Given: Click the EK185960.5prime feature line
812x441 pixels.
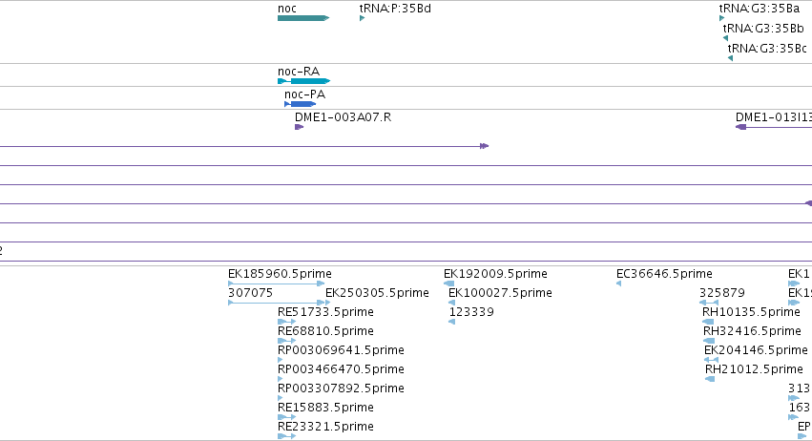Looking at the screenshot, I should [276, 283].
